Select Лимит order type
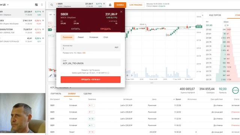240x135 pixels. tap(81, 37)
